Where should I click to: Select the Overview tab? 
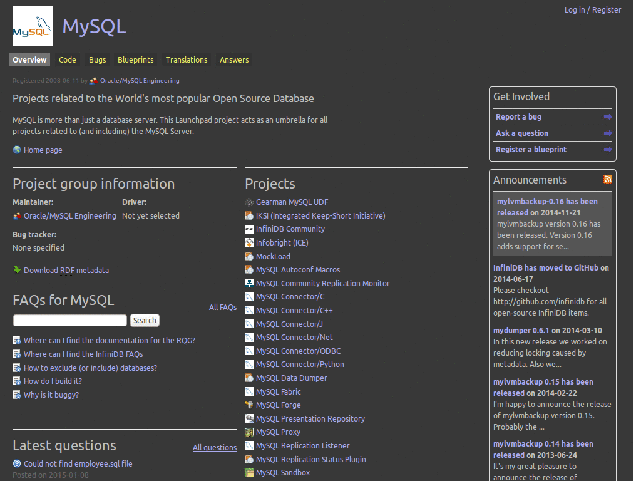coord(29,59)
